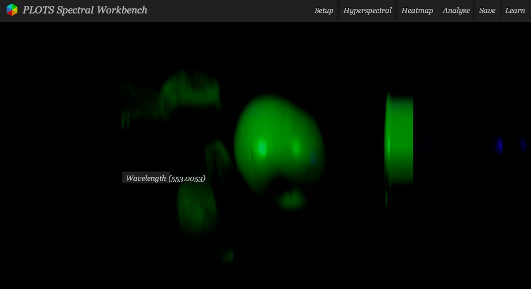
Task: Click the bright green vertical band
Action: pos(399,141)
